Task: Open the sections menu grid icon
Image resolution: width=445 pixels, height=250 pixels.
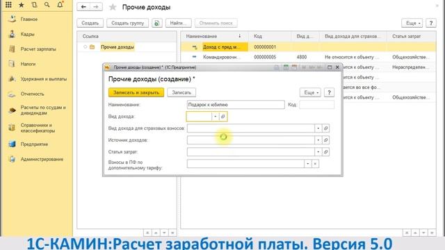Action: click(x=8, y=5)
